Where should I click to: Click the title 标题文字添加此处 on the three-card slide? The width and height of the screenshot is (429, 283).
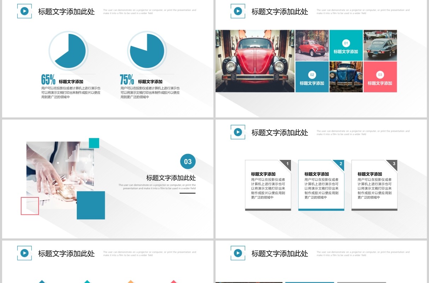click(280, 132)
